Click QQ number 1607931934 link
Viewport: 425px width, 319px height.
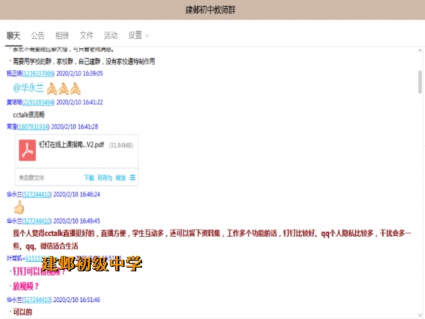click(x=33, y=127)
